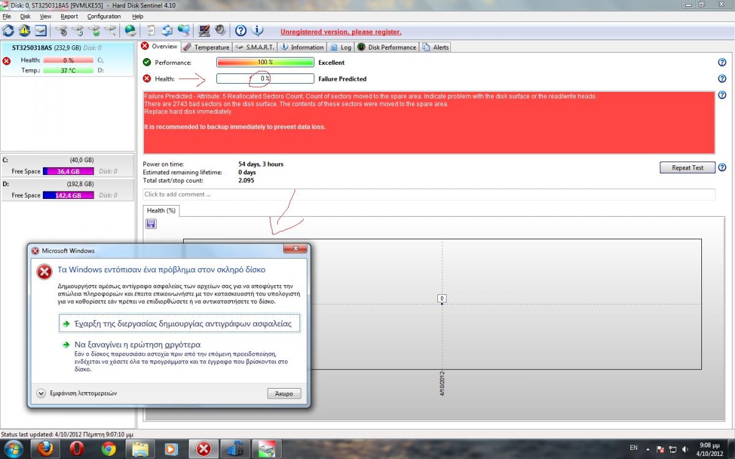
Task: Click D: free space 142,4 GB bar
Action: coord(68,195)
